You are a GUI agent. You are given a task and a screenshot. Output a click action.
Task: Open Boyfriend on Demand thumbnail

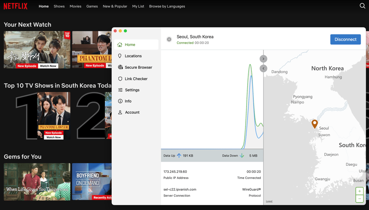(92, 182)
